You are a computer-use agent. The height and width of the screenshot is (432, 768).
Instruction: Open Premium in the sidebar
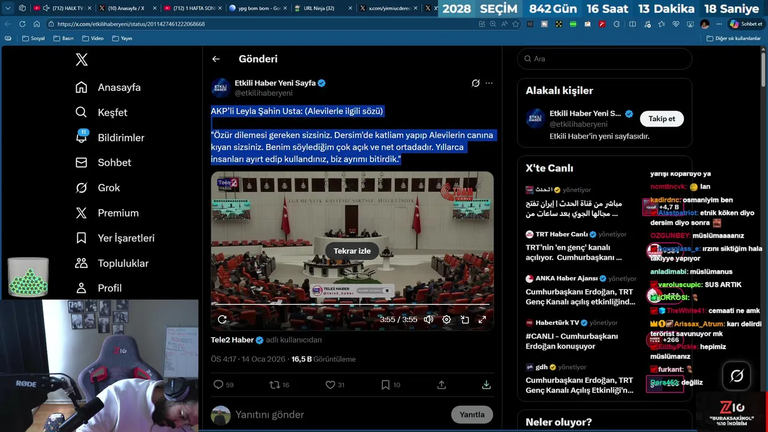pyautogui.click(x=107, y=213)
